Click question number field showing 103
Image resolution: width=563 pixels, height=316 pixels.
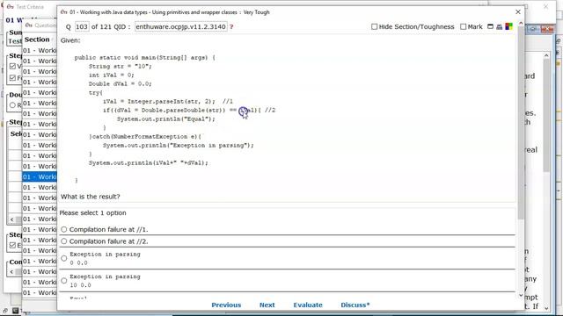[82, 27]
